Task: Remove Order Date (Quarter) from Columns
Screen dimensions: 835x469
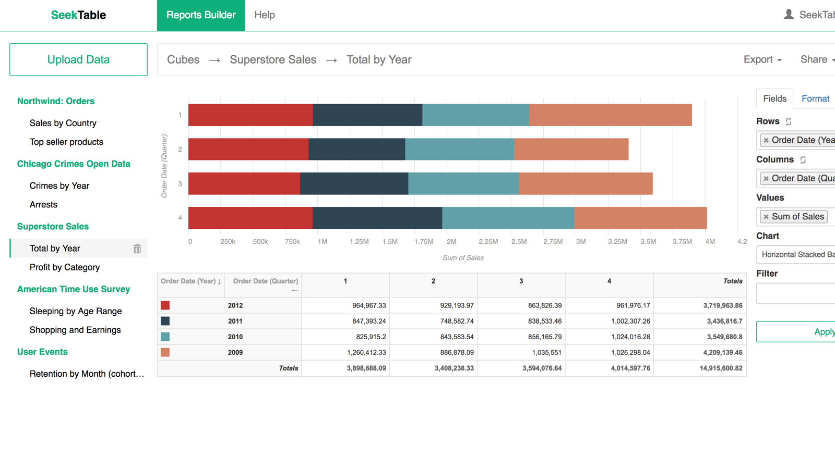Action: (x=766, y=178)
